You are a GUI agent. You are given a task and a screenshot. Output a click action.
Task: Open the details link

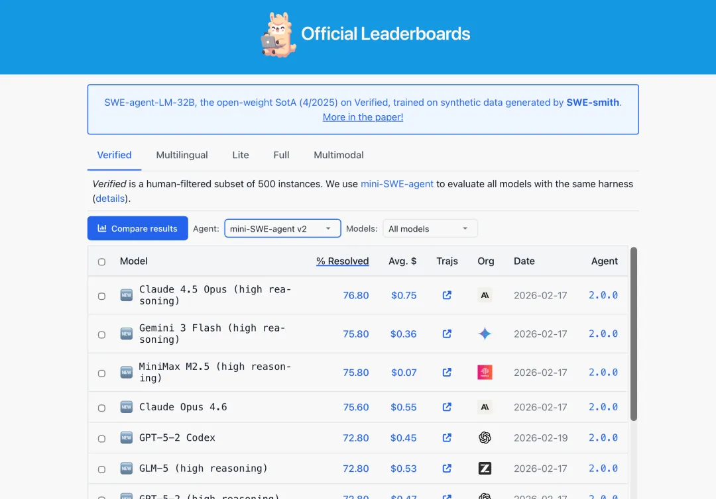point(110,199)
